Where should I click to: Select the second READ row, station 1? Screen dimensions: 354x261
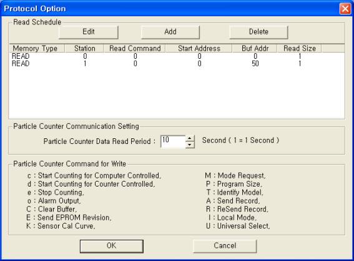(177, 64)
